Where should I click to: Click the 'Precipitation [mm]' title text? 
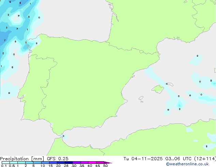[x=22, y=159]
